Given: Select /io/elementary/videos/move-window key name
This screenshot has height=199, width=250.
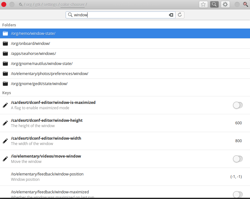Looking at the screenshot, I should tap(46, 156).
